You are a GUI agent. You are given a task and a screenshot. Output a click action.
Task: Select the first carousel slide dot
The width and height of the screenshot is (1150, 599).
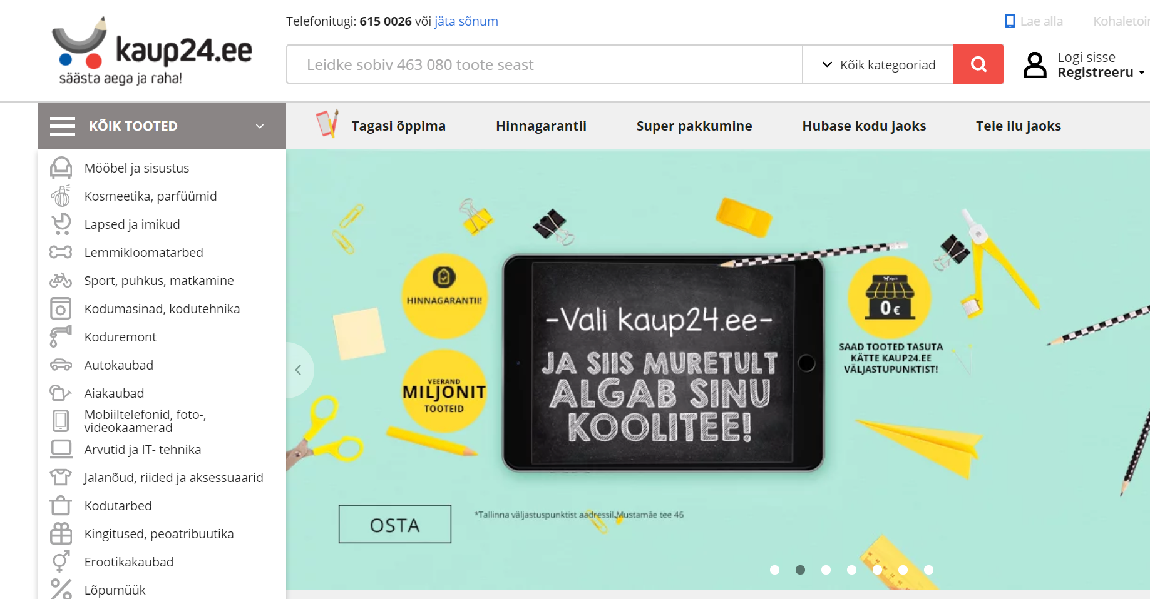[x=774, y=570]
